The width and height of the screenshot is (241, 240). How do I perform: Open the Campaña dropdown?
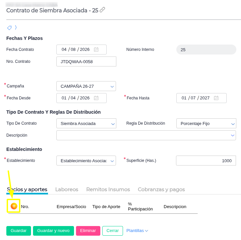click(x=86, y=86)
